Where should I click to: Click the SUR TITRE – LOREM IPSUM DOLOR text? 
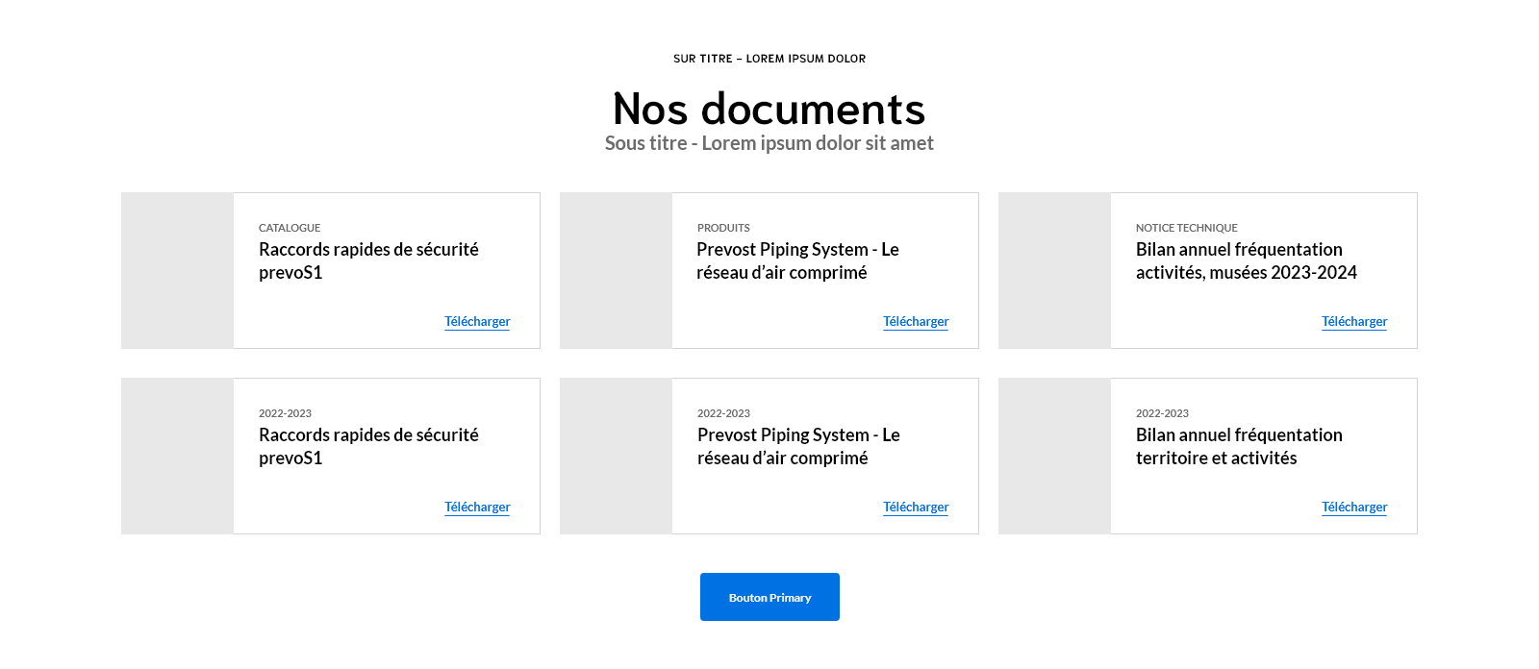point(769,59)
